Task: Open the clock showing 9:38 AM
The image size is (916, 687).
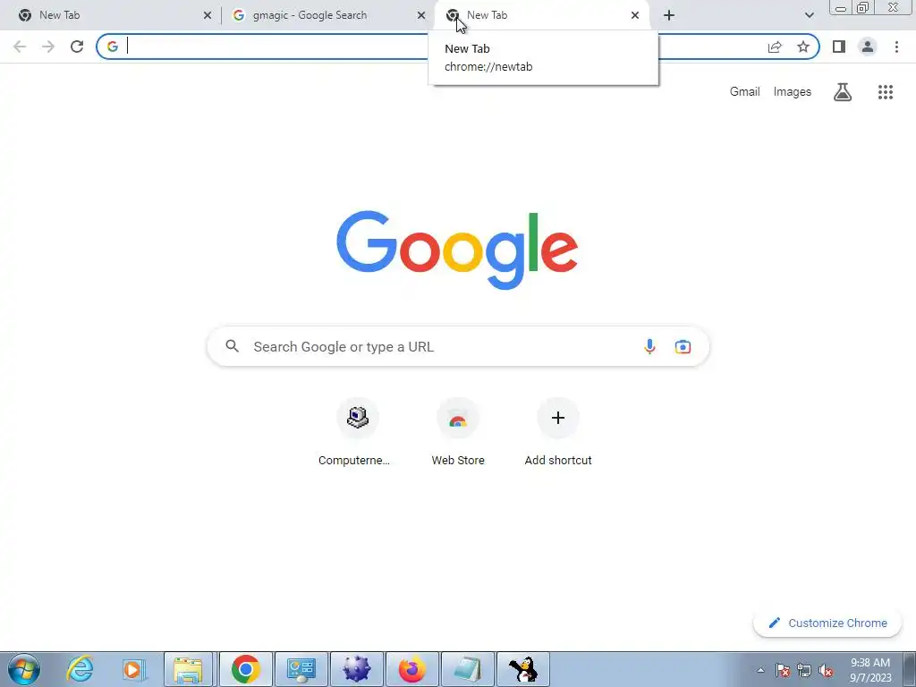Action: [x=870, y=670]
